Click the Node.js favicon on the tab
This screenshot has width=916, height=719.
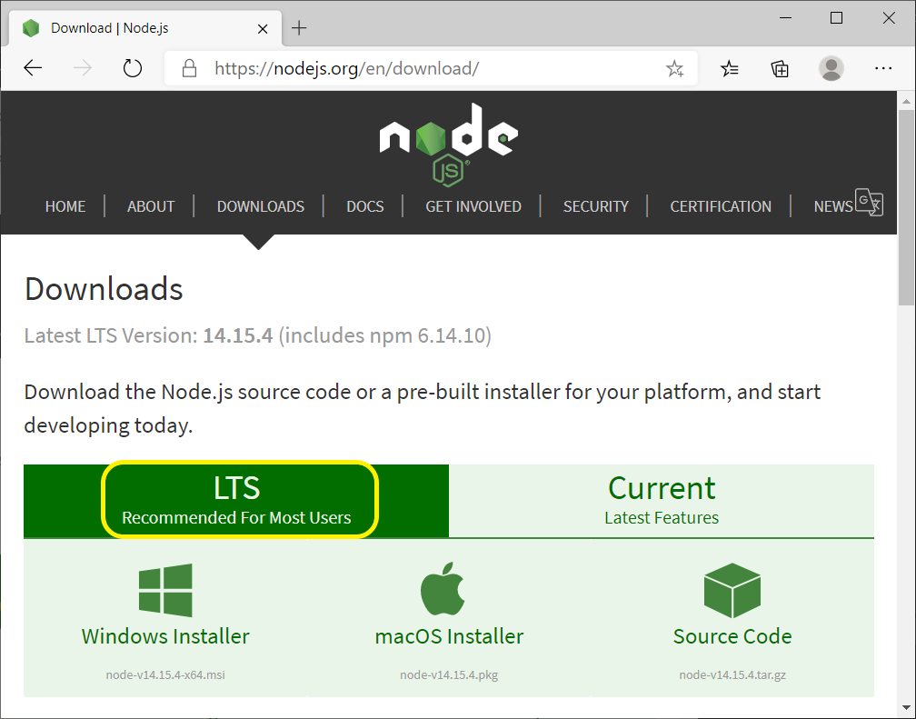pyautogui.click(x=31, y=28)
